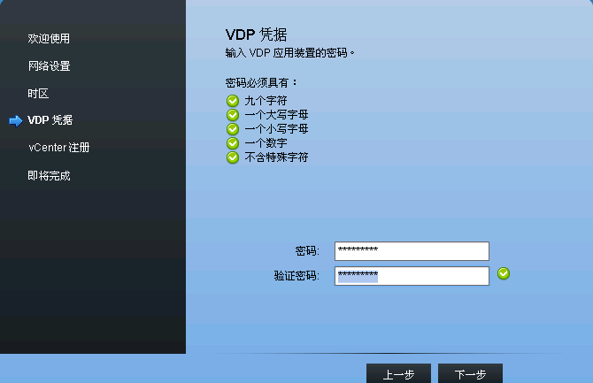The height and width of the screenshot is (383, 593).
Task: Click the 上一步 button
Action: click(398, 373)
